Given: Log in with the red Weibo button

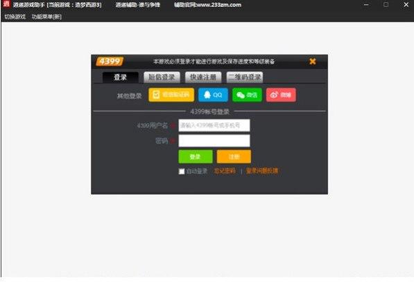Looking at the screenshot, I should tap(281, 95).
